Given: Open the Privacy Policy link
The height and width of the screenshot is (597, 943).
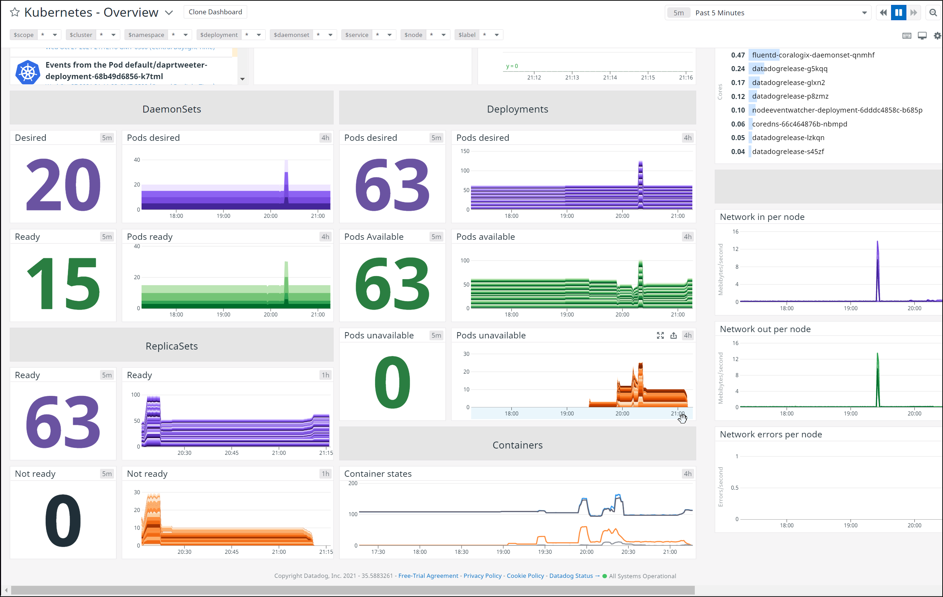Looking at the screenshot, I should pyautogui.click(x=482, y=575).
